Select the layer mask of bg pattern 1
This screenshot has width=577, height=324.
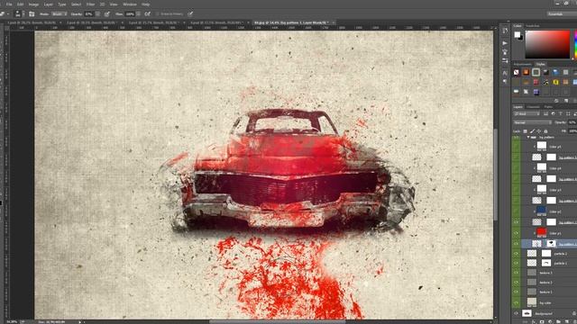tap(551, 243)
